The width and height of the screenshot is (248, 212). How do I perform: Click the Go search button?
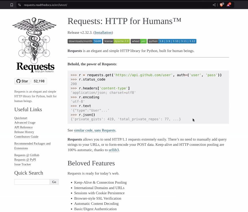[x=54, y=182]
